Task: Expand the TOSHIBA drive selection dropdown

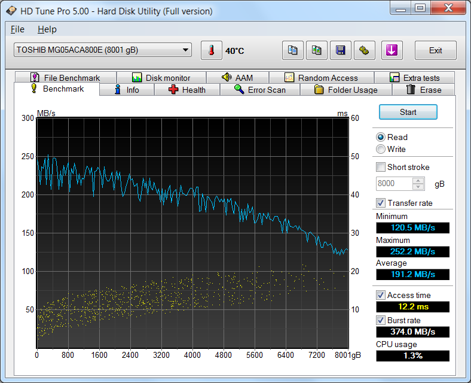Action: (185, 50)
